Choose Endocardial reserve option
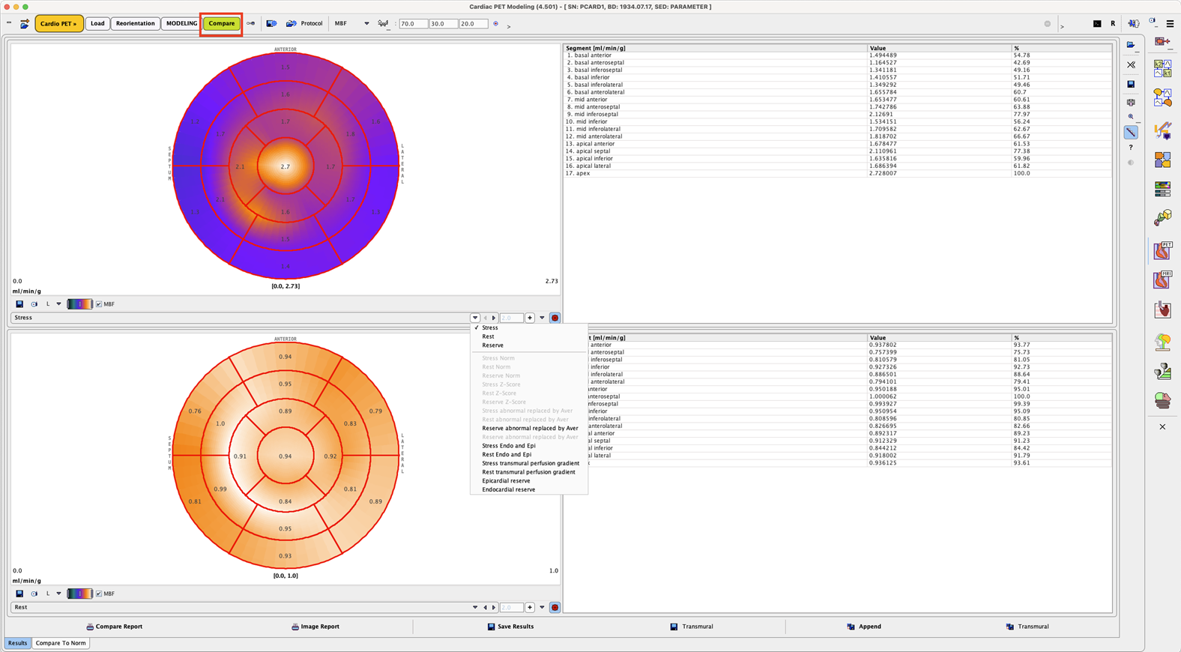The image size is (1181, 652). pos(528,489)
